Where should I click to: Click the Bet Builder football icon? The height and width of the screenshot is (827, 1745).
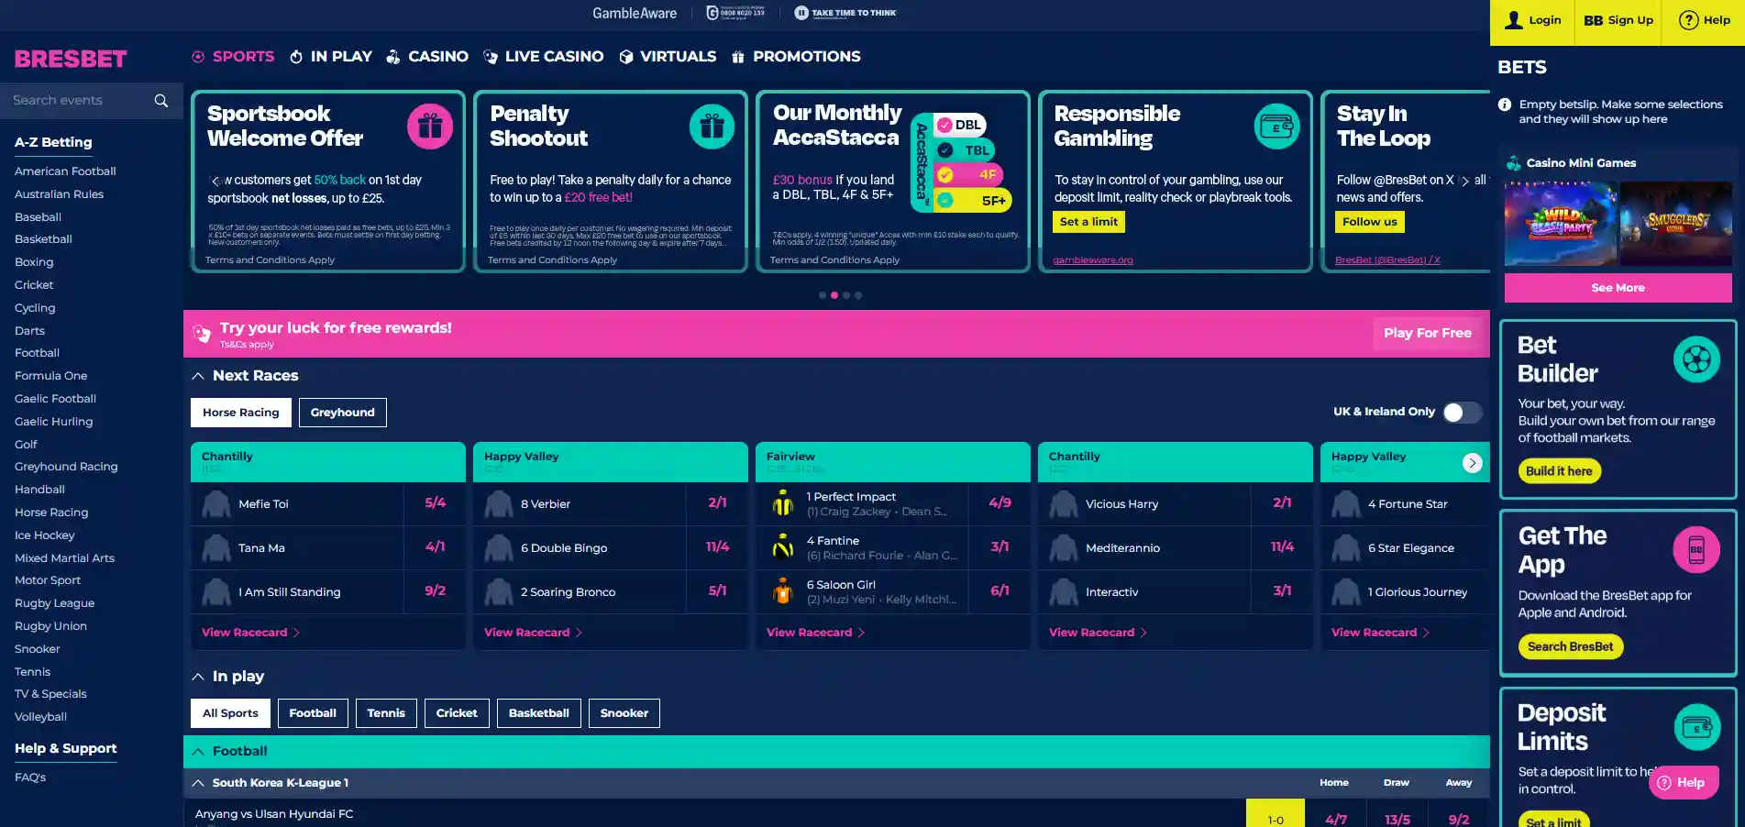tap(1696, 359)
